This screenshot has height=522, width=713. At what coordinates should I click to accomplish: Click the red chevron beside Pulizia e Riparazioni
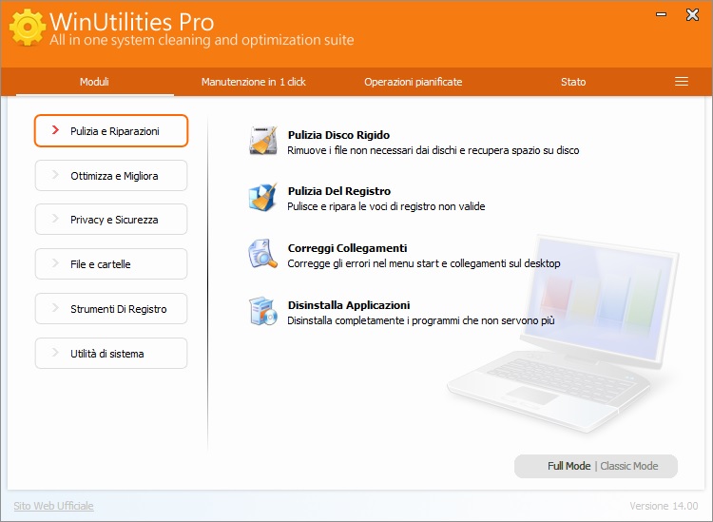tap(55, 130)
